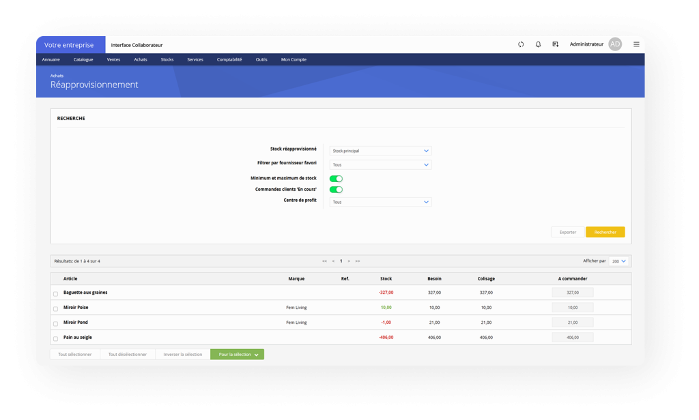
Task: Click A commander field for Pain au seigle
Action: [573, 337]
